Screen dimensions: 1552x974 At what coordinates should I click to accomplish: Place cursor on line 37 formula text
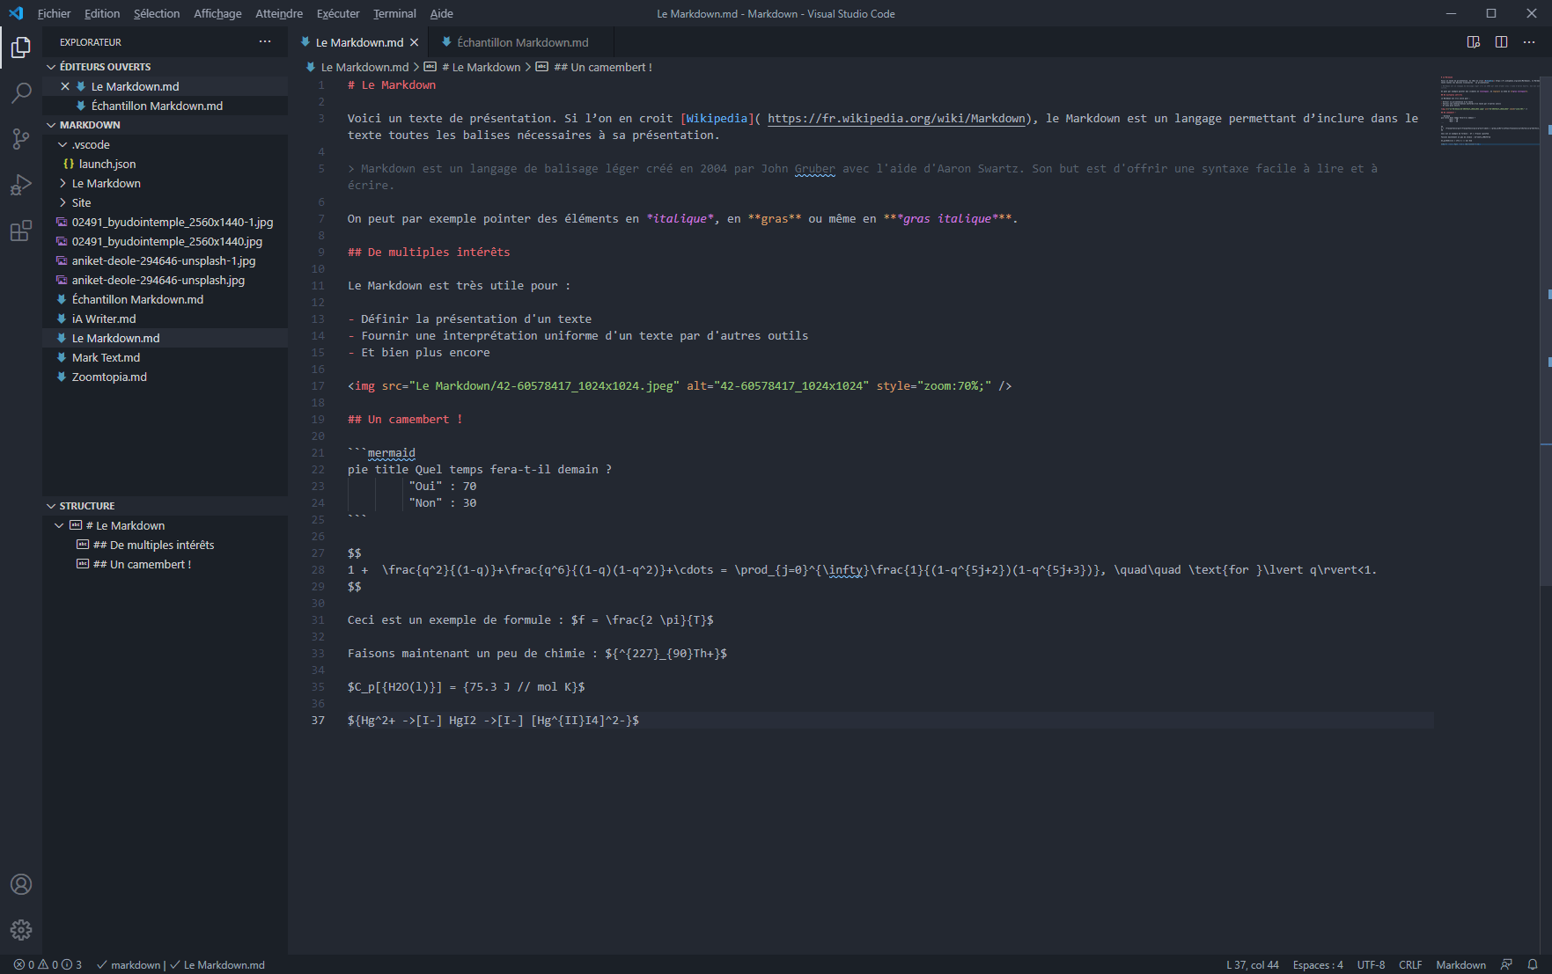pos(493,721)
